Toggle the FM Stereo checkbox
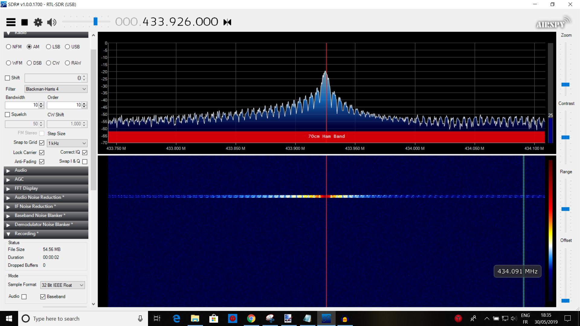Screen dimensions: 580x326 tap(42, 133)
